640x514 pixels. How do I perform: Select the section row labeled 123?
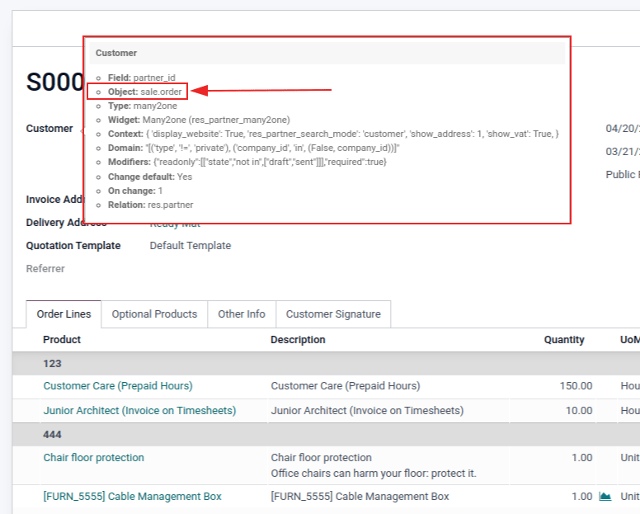53,364
